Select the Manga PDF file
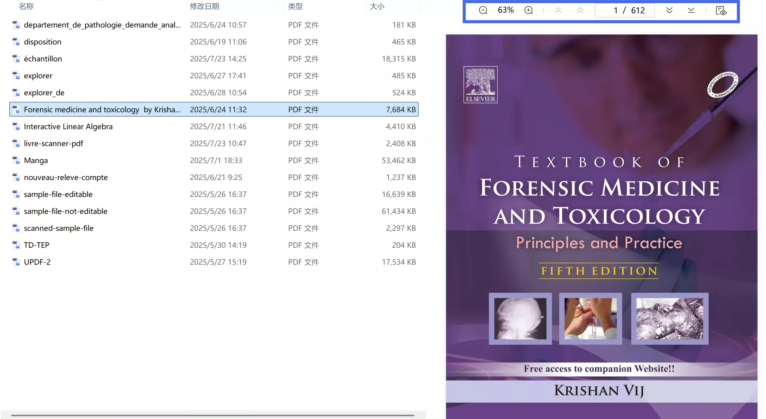Viewport: 766px width, 419px height. click(x=214, y=160)
